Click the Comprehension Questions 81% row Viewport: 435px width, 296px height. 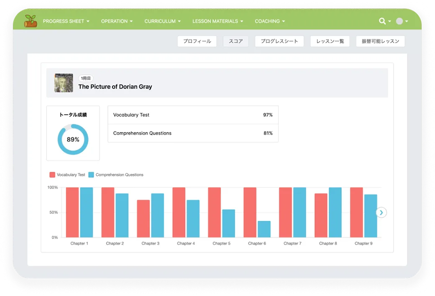click(x=193, y=133)
